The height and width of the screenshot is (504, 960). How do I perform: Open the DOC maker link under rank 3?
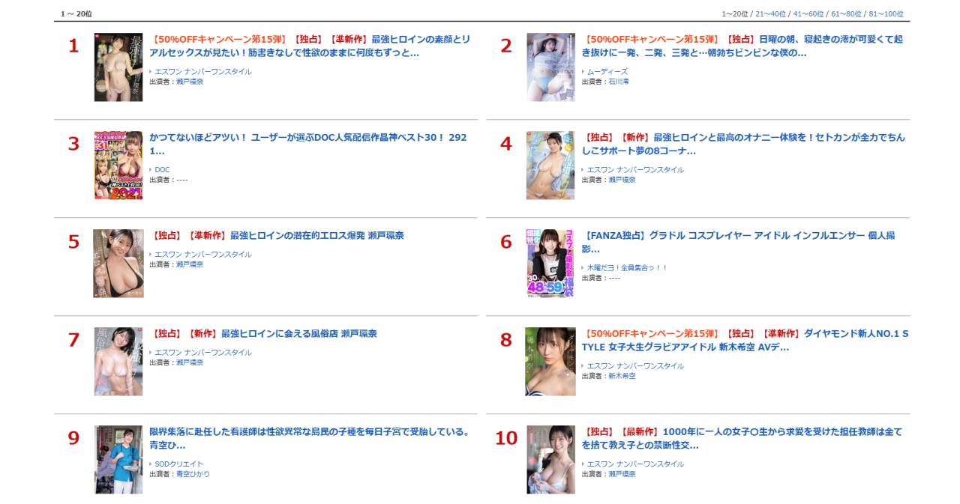162,170
